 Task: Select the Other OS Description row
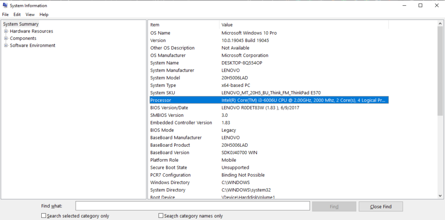pos(269,48)
